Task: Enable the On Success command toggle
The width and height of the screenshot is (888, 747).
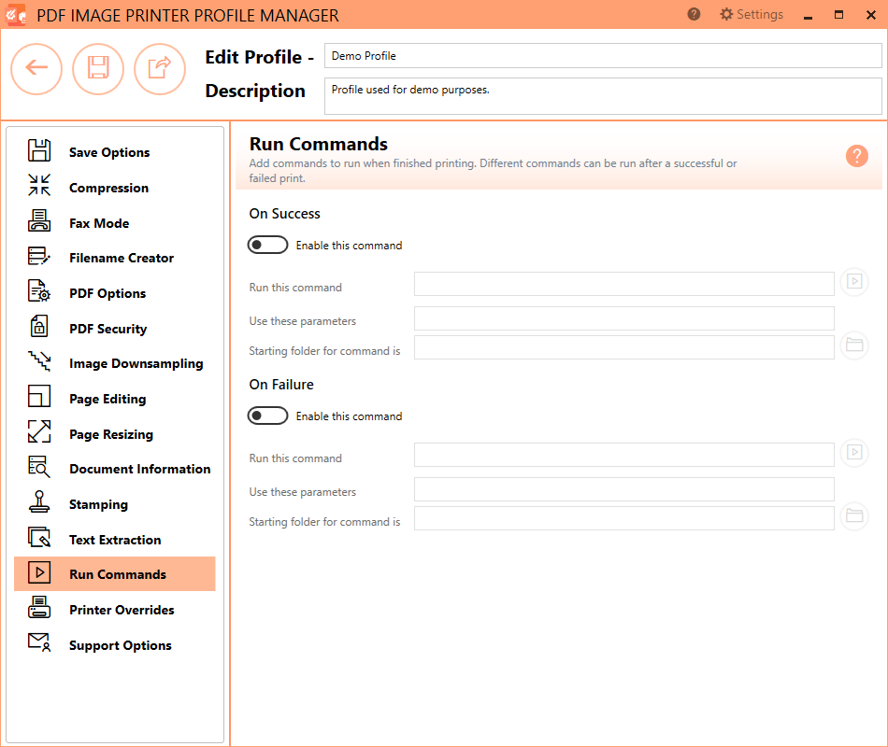Action: click(x=268, y=245)
